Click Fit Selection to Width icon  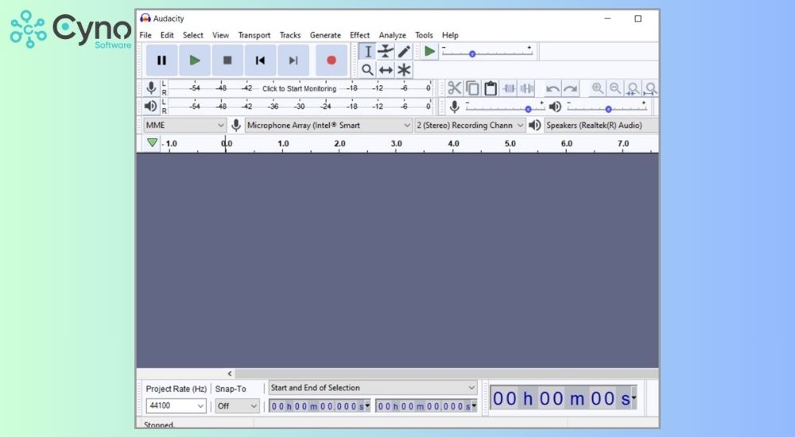[x=633, y=89]
